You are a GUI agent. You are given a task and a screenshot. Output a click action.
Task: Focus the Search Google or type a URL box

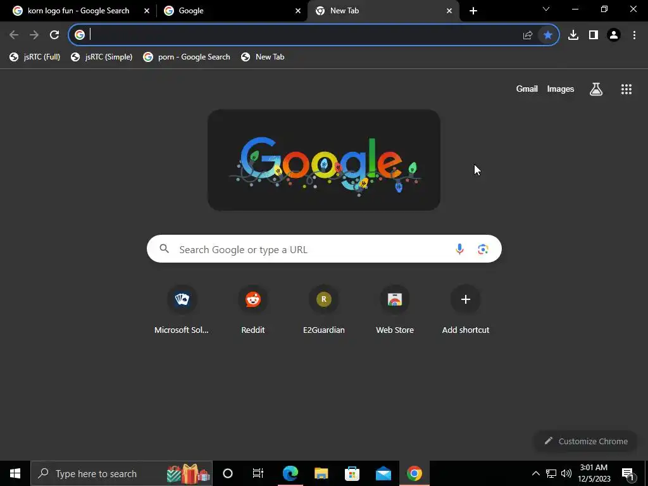pyautogui.click(x=324, y=249)
